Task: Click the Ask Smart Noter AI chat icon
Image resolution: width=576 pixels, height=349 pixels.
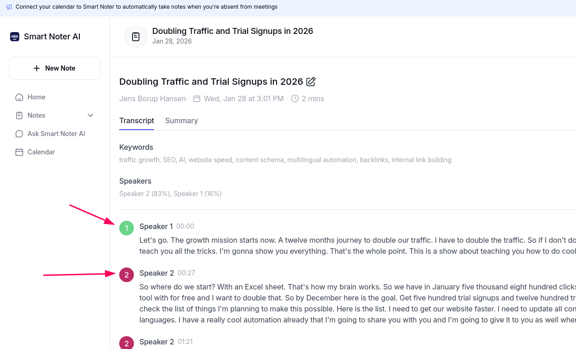Action: tap(19, 134)
